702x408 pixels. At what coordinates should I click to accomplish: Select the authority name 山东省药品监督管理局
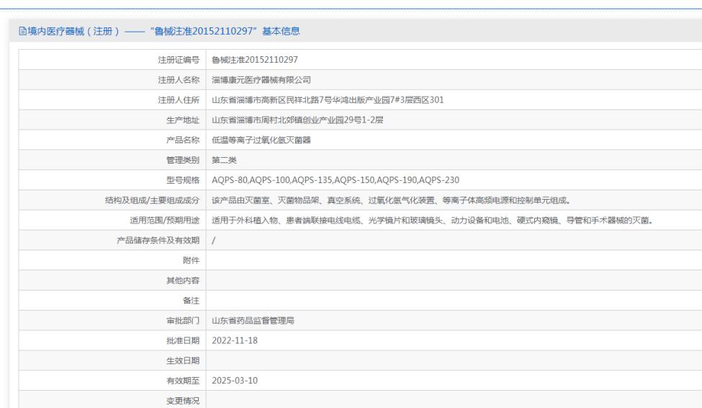point(253,321)
